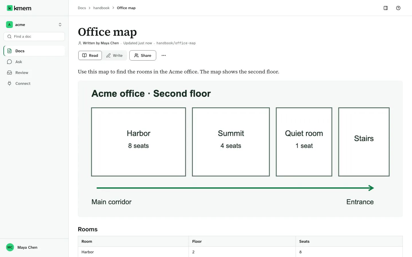Click the Harbor table cell

[x=133, y=252]
